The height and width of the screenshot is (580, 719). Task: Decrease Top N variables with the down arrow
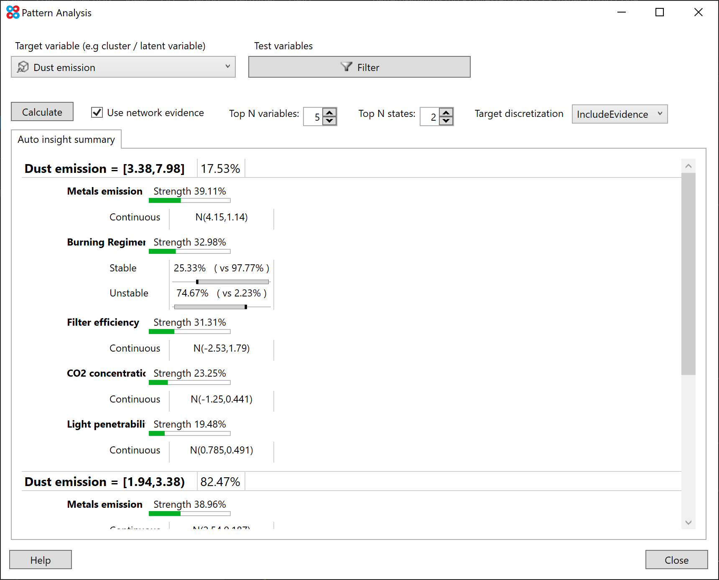click(x=330, y=121)
